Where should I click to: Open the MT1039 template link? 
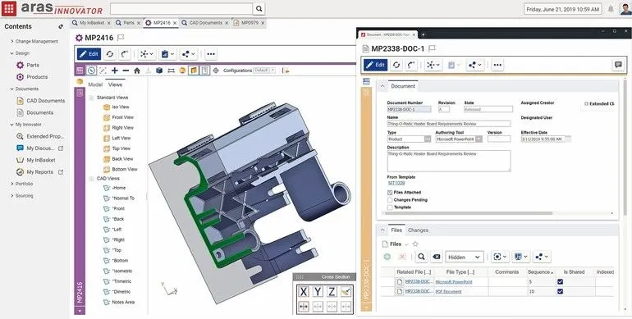396,183
